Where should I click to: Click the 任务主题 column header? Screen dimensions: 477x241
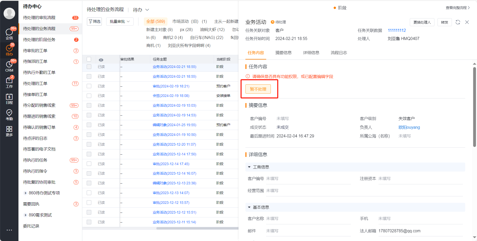pyautogui.click(x=160, y=59)
